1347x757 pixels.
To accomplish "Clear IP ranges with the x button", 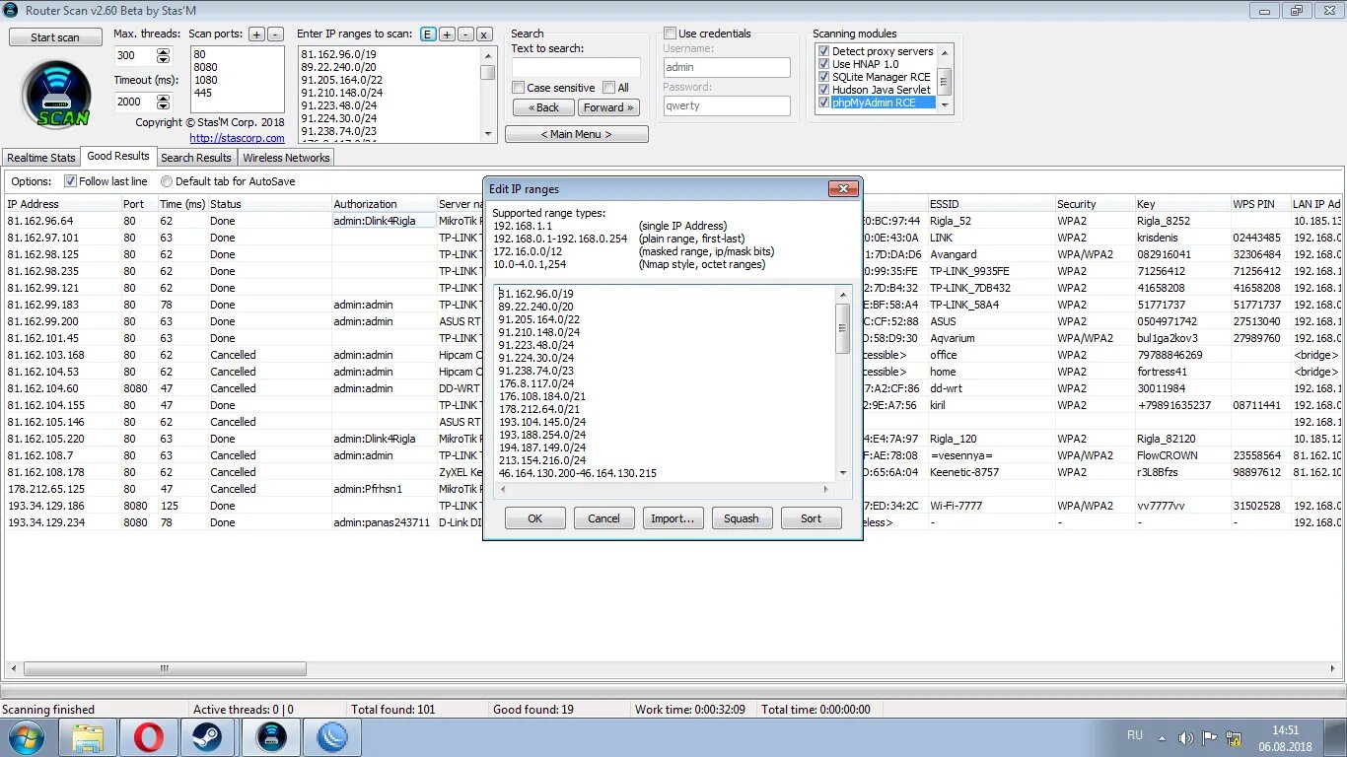I will [484, 34].
